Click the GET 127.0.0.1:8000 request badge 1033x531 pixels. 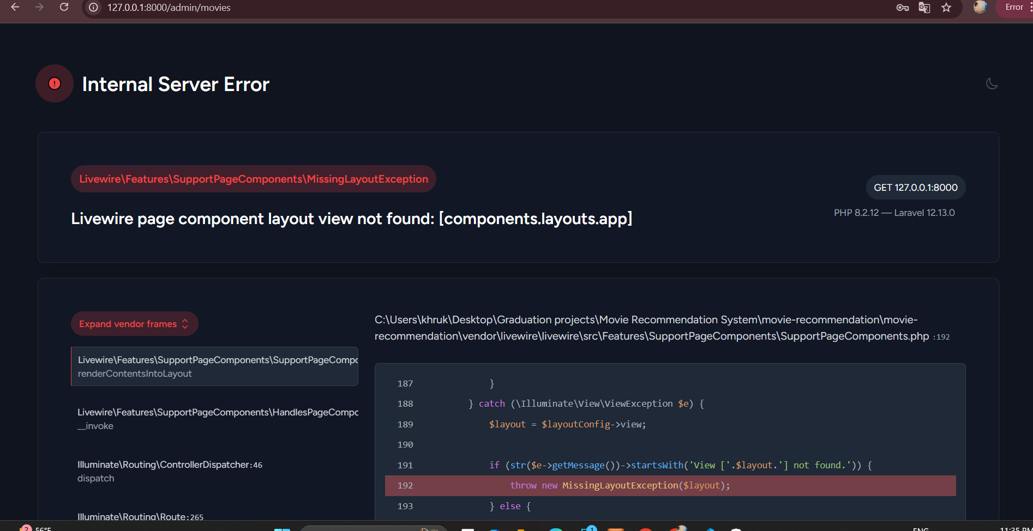tap(915, 188)
